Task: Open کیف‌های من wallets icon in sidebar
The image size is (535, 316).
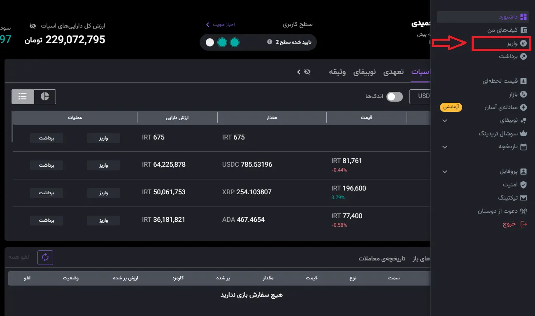Action: (524, 30)
